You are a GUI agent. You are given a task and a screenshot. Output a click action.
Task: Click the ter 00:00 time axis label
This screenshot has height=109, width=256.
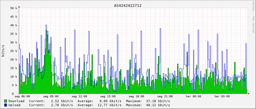point(193,96)
